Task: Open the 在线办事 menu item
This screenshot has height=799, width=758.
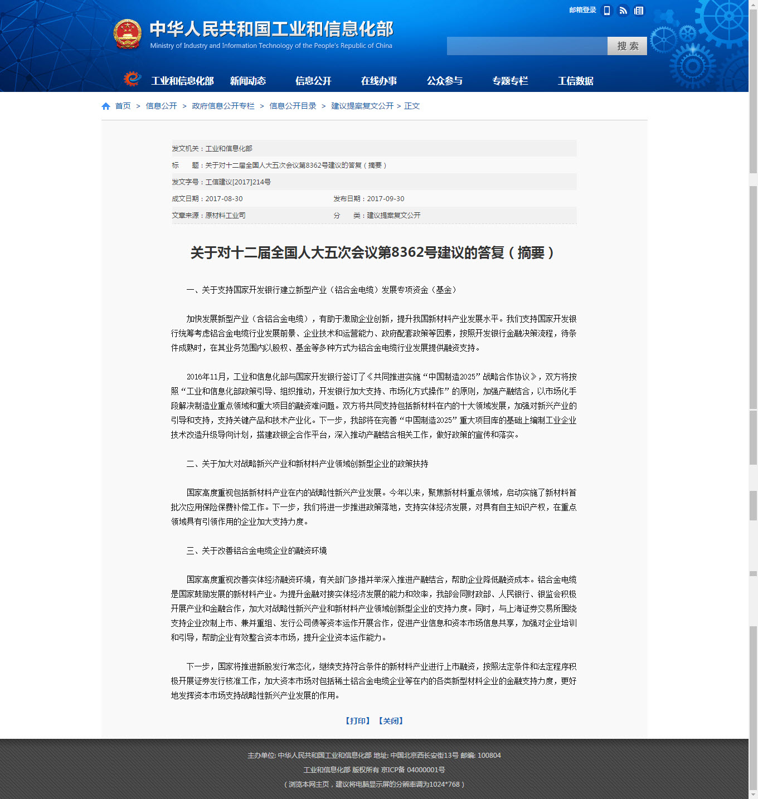Action: click(379, 81)
